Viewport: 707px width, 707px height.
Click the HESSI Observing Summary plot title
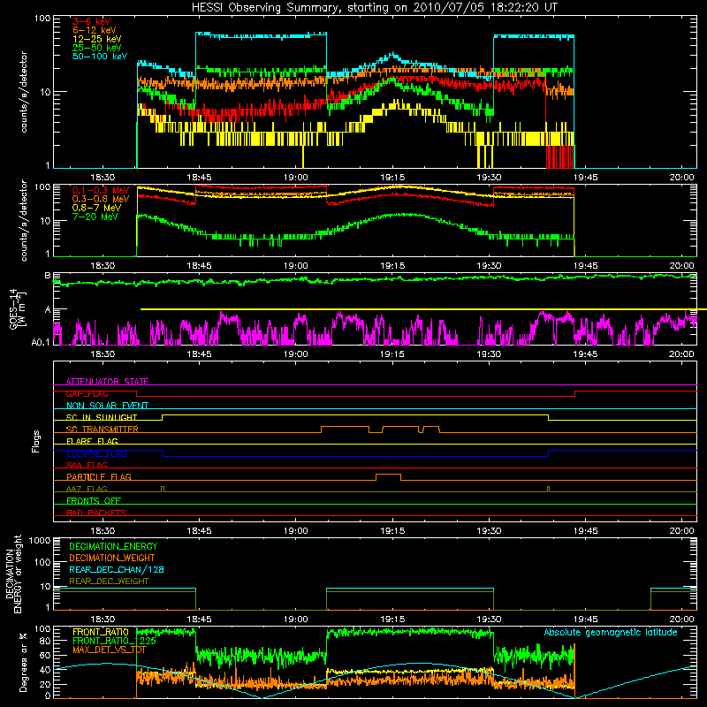pos(374,8)
